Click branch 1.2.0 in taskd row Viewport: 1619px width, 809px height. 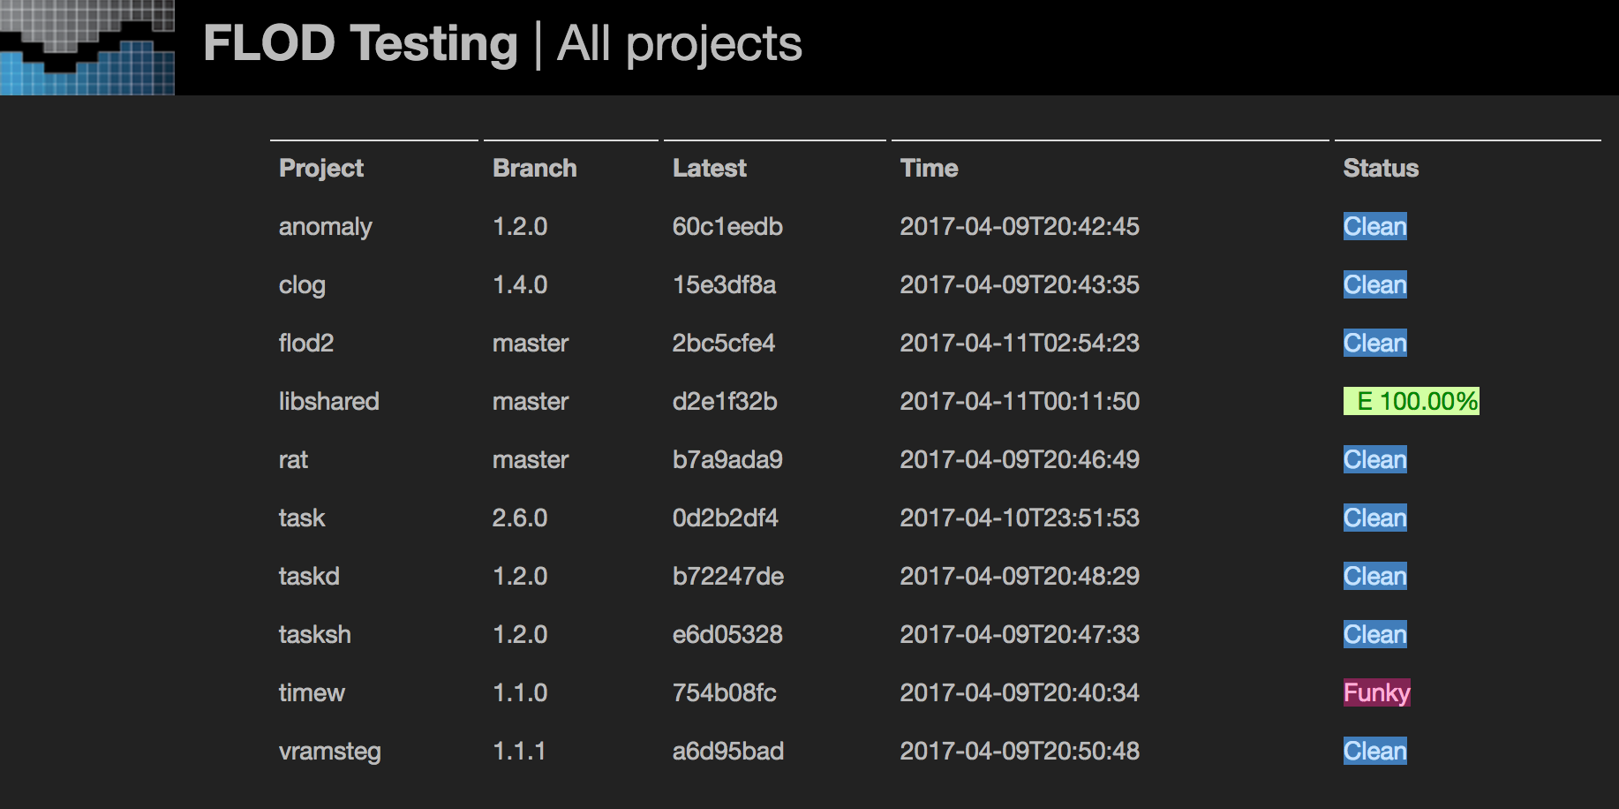(520, 576)
